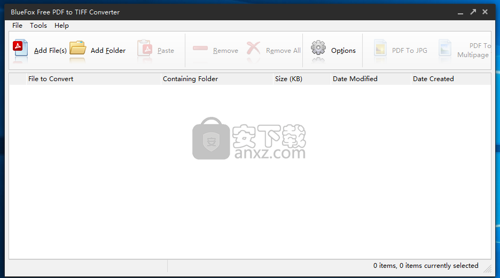Open the File menu

(x=17, y=26)
